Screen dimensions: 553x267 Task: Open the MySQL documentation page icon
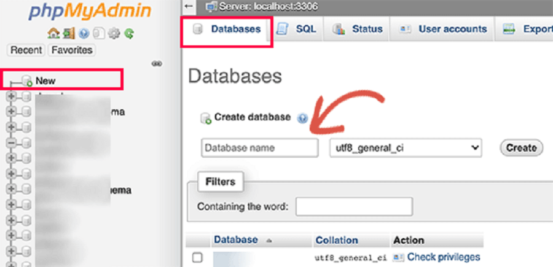(x=99, y=34)
